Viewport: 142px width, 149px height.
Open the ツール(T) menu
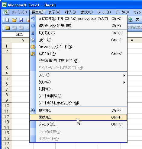point(104,12)
